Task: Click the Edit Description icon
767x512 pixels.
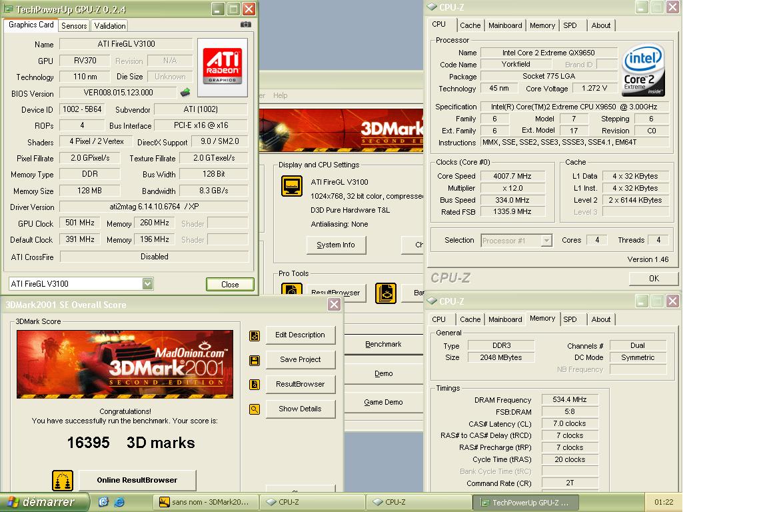Action: tap(255, 336)
